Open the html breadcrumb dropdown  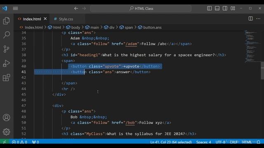pyautogui.click(x=54, y=28)
